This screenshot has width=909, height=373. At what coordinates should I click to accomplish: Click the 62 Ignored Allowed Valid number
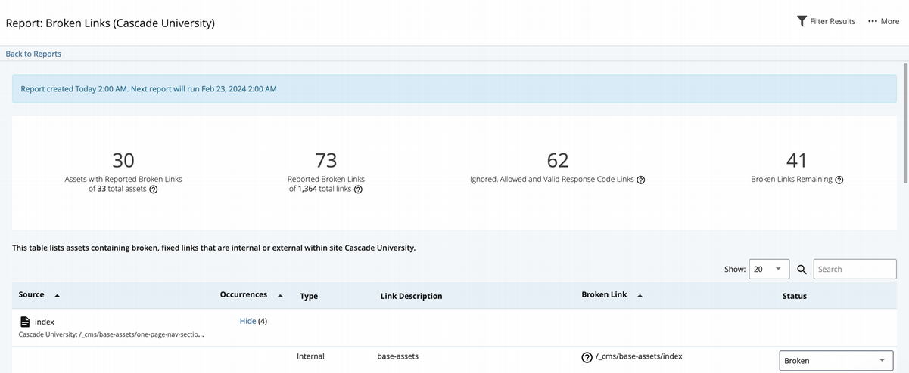(558, 160)
